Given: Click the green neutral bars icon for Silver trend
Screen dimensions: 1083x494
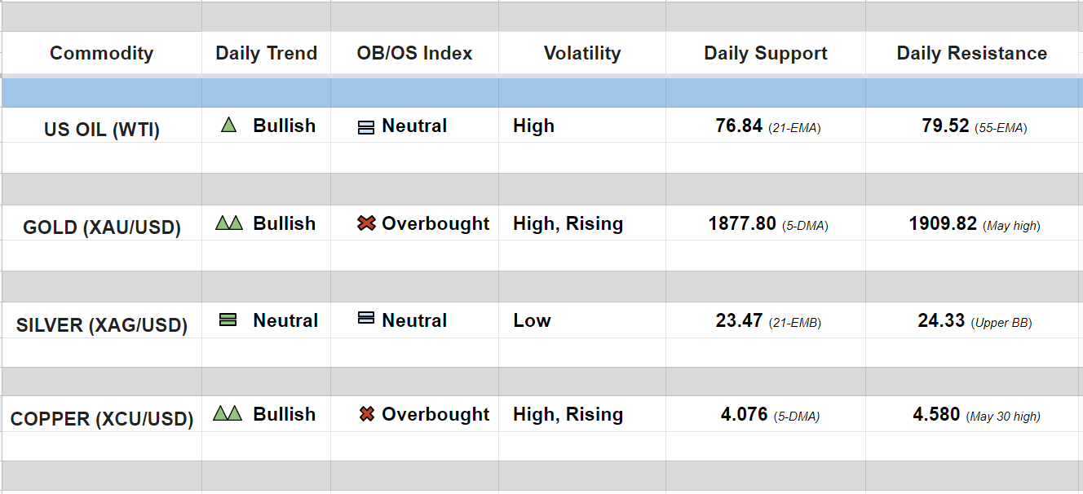Looking at the screenshot, I should click(x=228, y=320).
